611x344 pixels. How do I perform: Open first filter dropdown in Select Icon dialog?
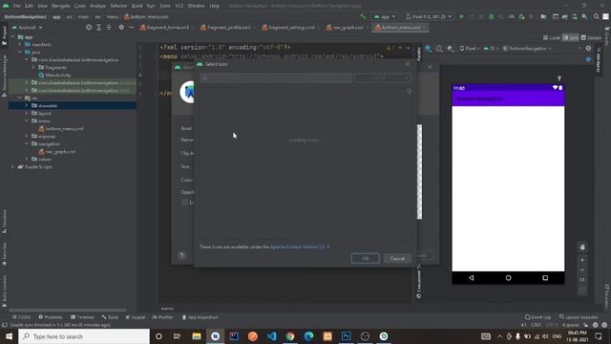[x=368, y=78]
